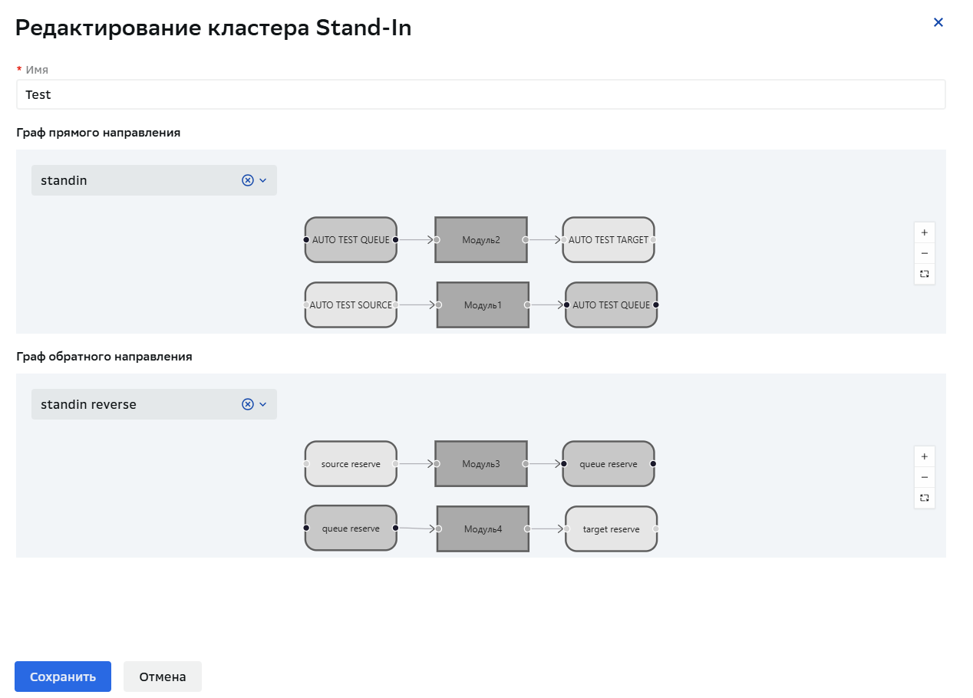
Task: Zoom out on the reverse direction graph
Action: coord(925,477)
